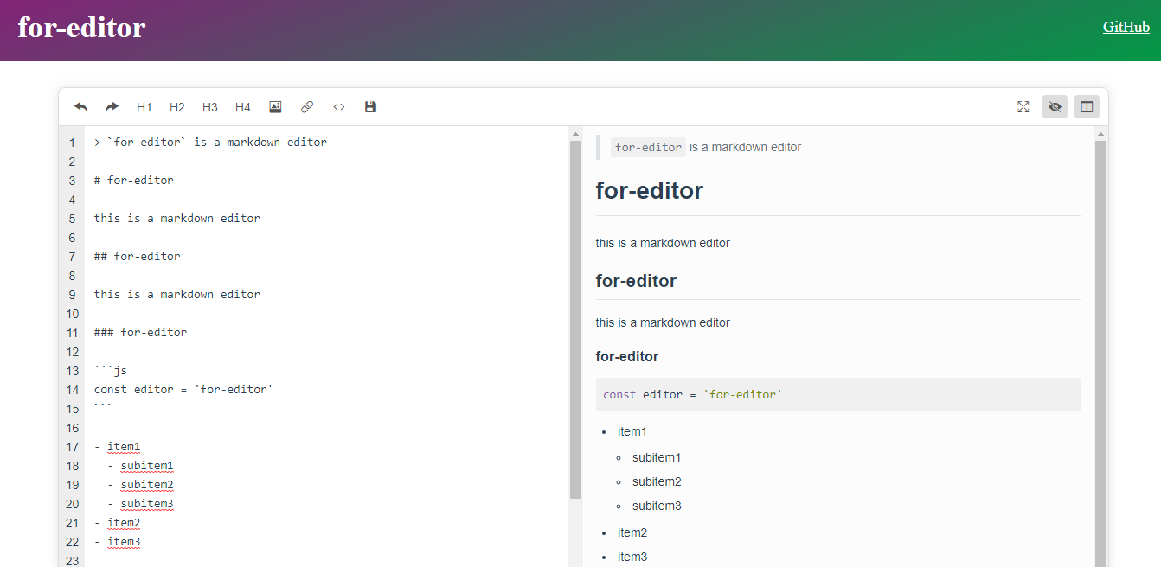Image resolution: width=1161 pixels, height=567 pixels.
Task: Click the preview scrollbar up arrow
Action: (1100, 134)
